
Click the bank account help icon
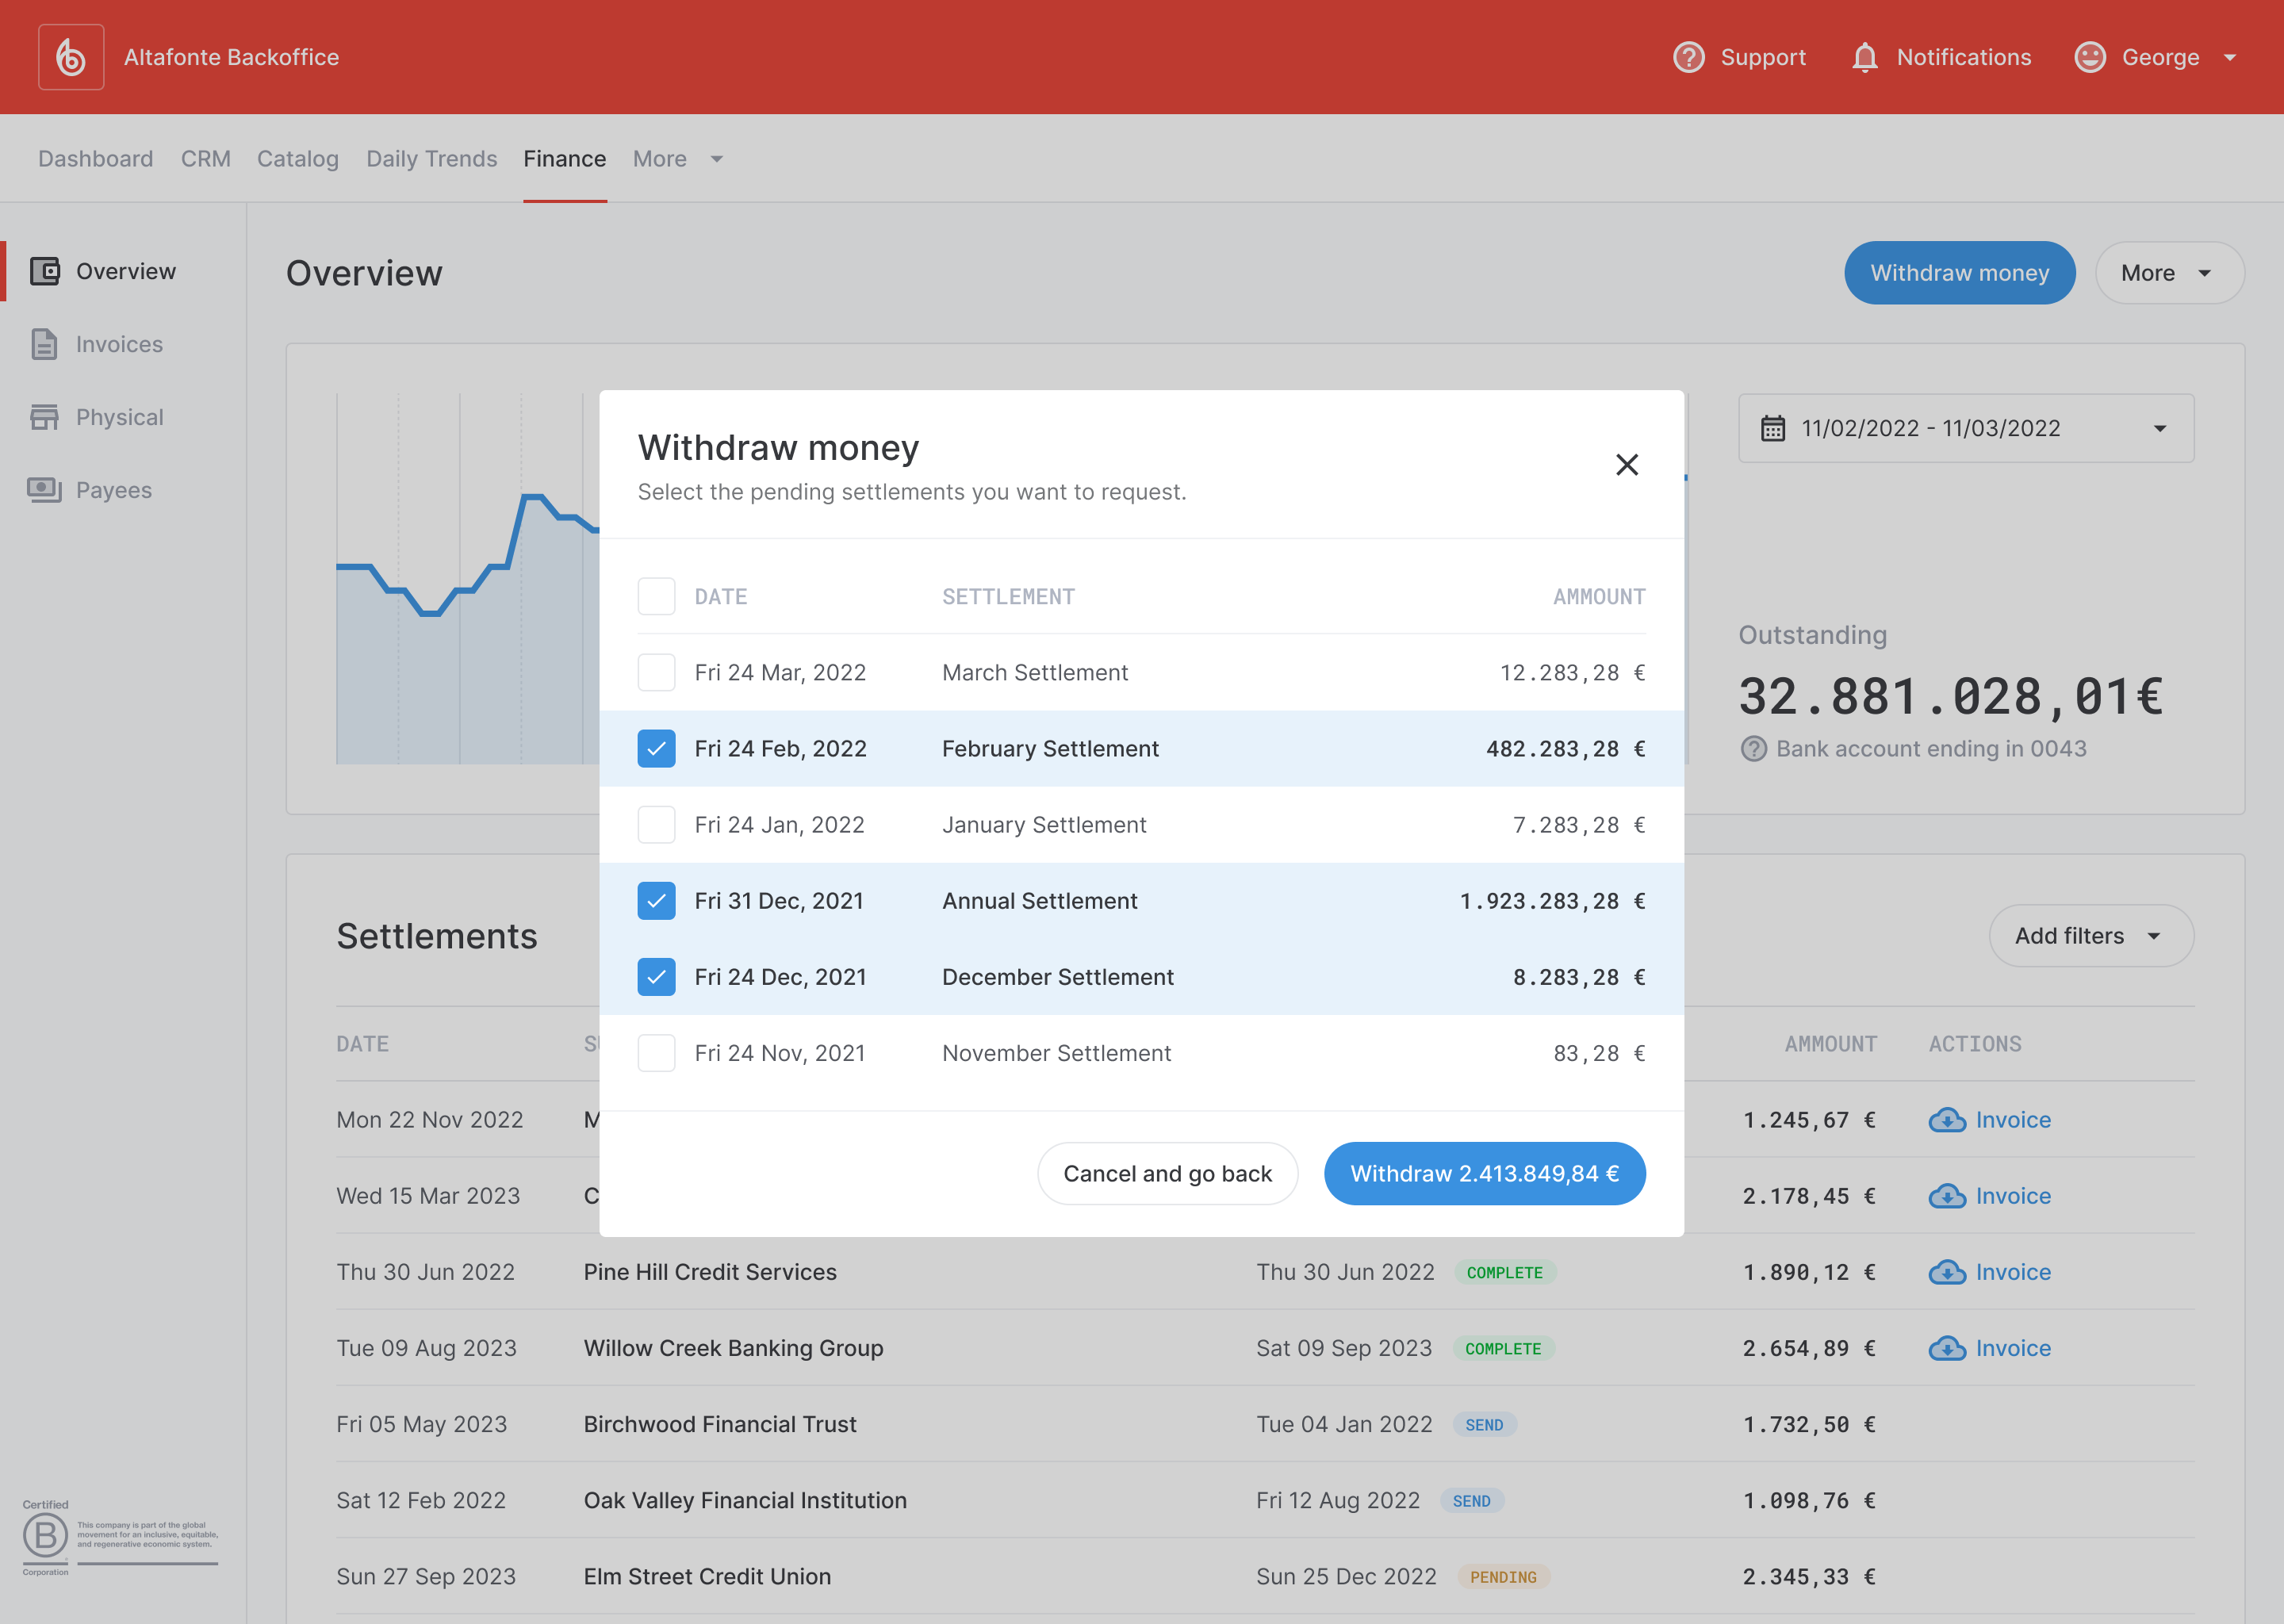coord(1753,749)
